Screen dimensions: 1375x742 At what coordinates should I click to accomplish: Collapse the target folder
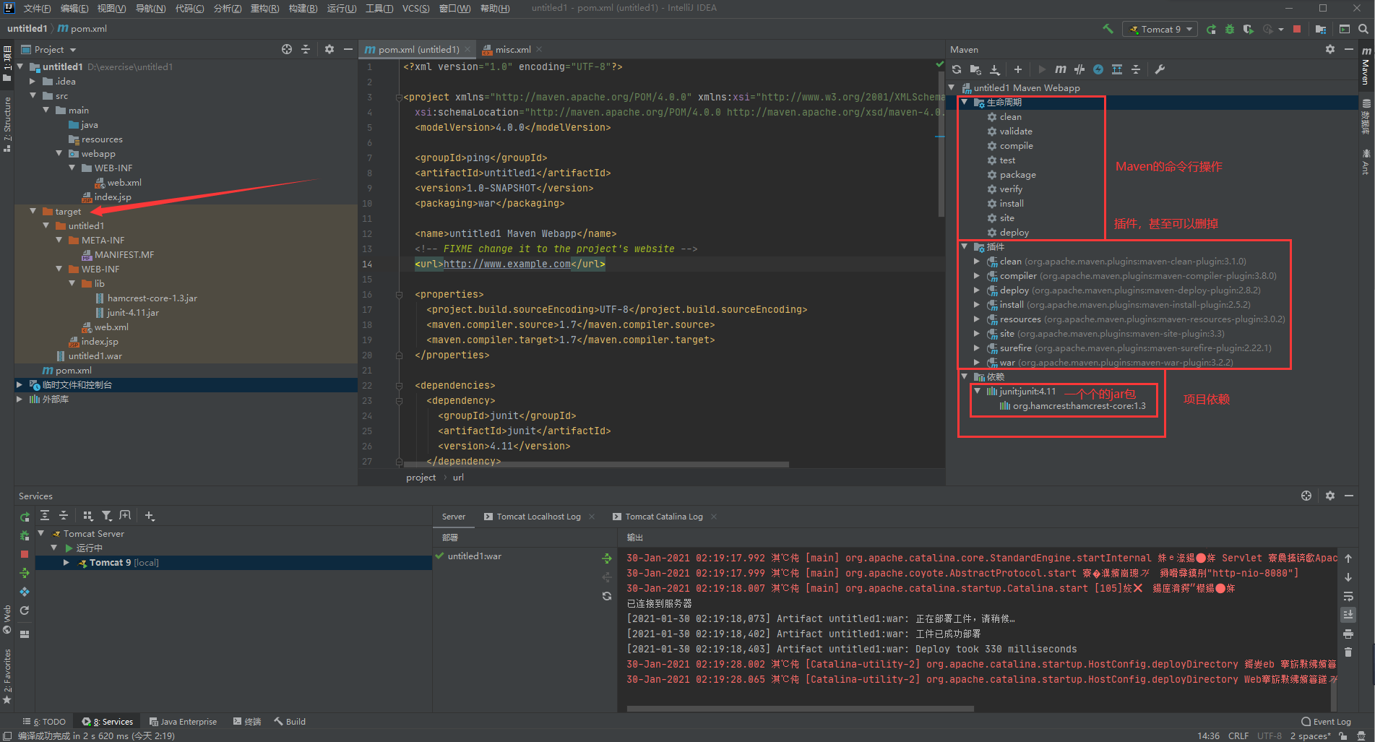point(33,211)
